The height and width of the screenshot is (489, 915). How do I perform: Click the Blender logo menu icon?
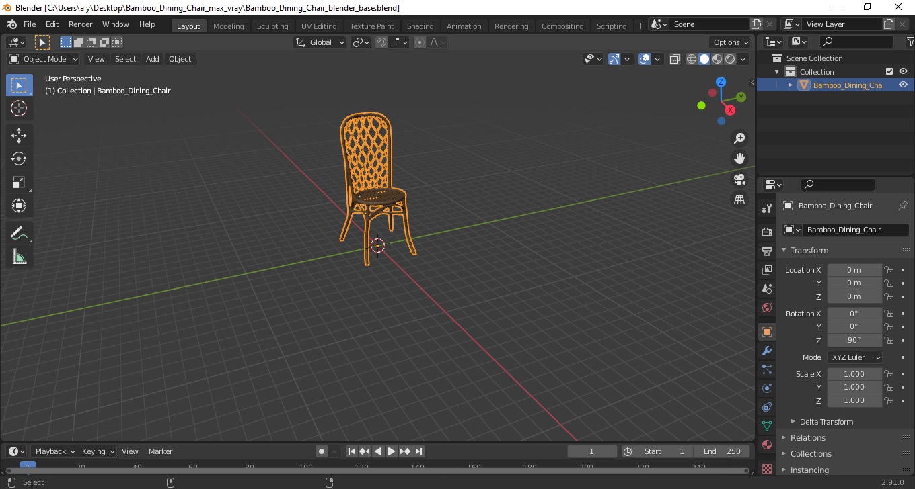12,24
